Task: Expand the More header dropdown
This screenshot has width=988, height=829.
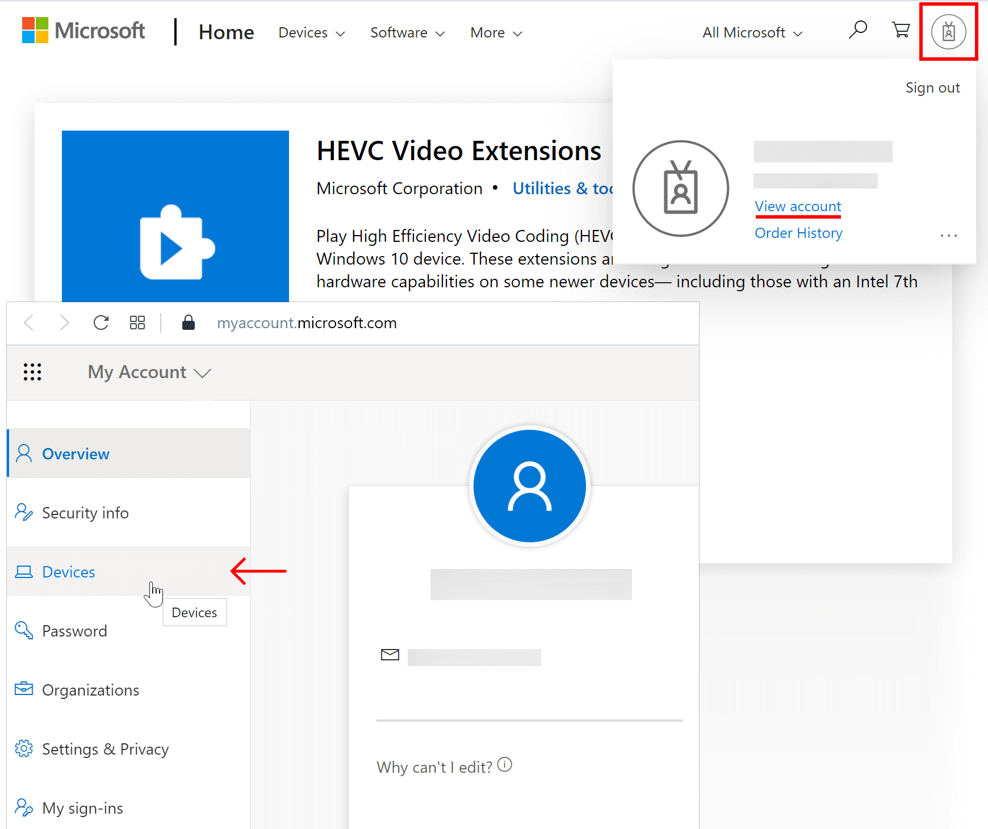Action: (x=496, y=33)
